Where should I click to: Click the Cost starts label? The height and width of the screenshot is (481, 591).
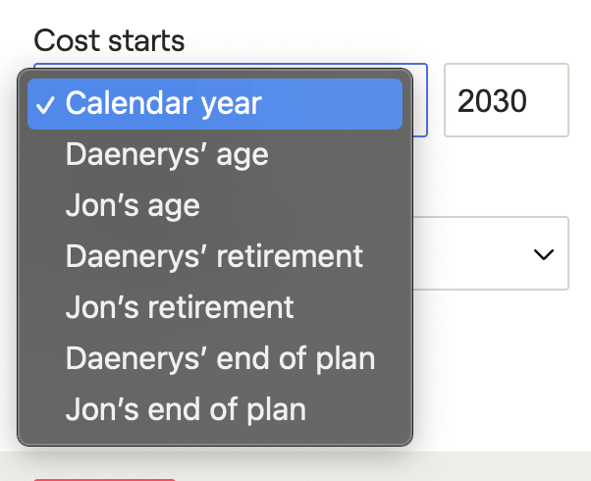click(x=109, y=41)
